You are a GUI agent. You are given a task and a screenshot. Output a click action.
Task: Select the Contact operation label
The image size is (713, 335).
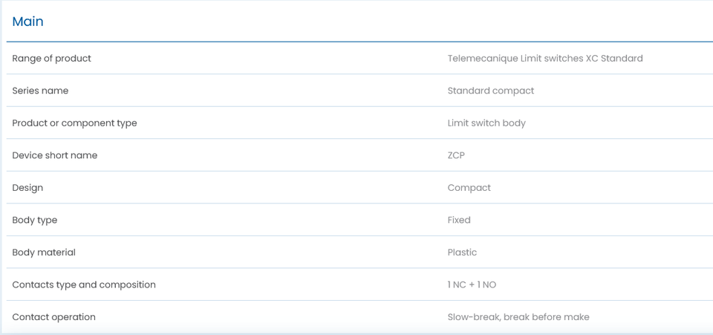coord(53,317)
